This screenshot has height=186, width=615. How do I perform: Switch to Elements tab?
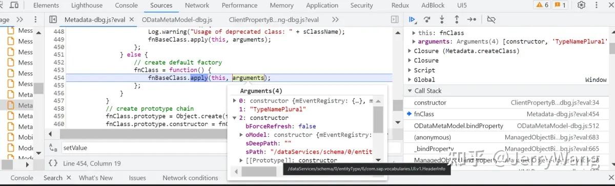46,5
